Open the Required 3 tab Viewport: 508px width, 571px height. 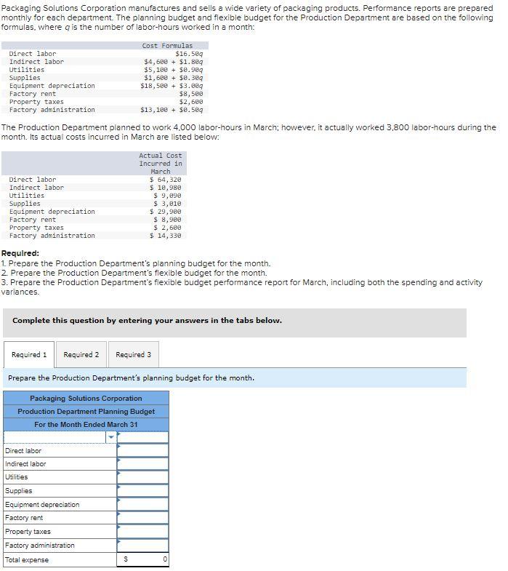tap(133, 354)
